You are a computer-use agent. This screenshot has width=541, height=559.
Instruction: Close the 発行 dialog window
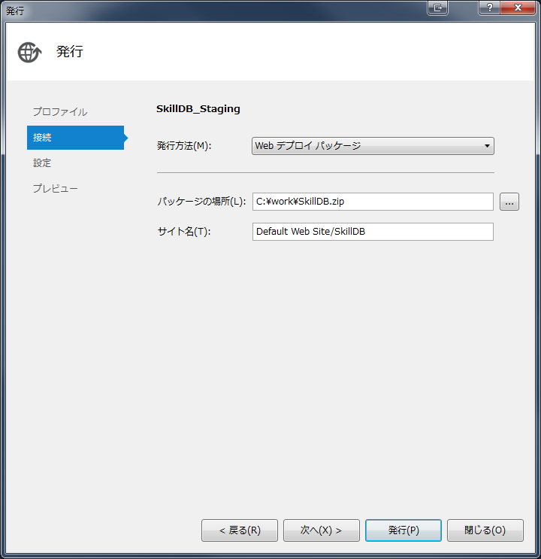(x=518, y=8)
